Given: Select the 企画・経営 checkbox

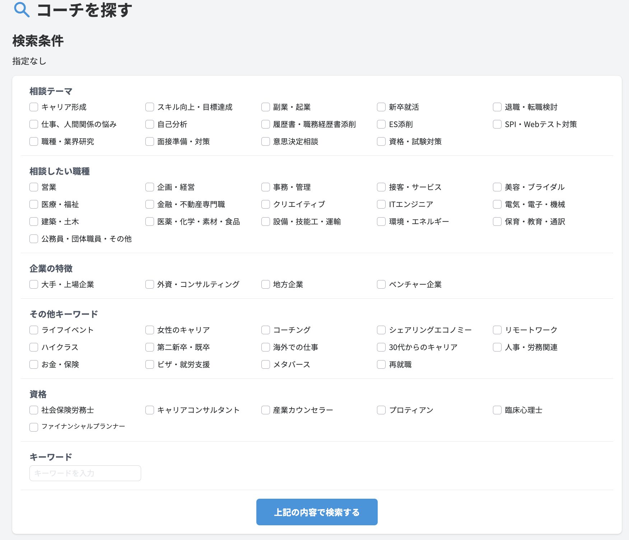Looking at the screenshot, I should pyautogui.click(x=150, y=187).
